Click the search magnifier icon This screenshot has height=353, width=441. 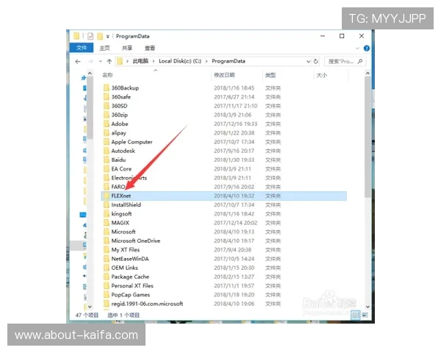[x=360, y=61]
